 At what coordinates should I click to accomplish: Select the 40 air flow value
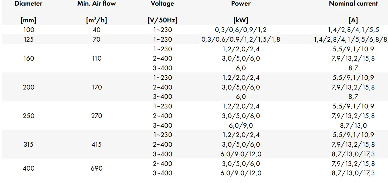[97, 30]
